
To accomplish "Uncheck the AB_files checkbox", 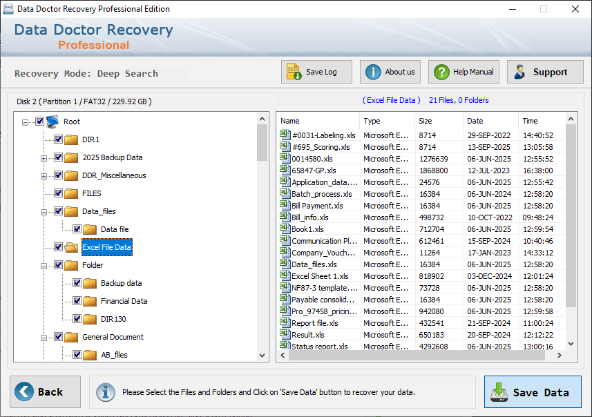I will (x=77, y=354).
